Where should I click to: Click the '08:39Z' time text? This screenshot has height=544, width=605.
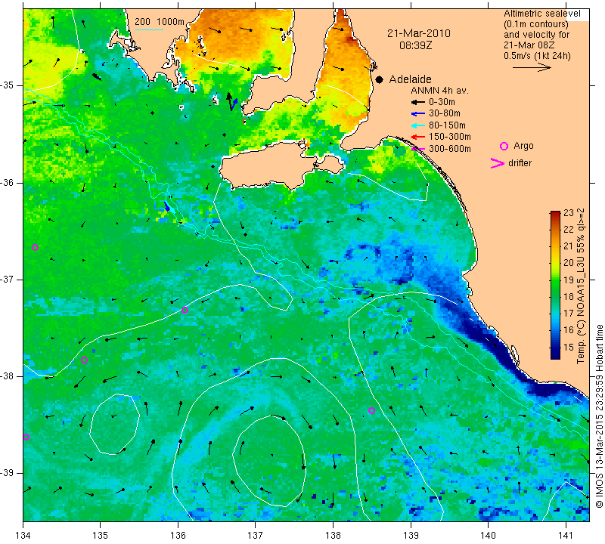tap(415, 45)
